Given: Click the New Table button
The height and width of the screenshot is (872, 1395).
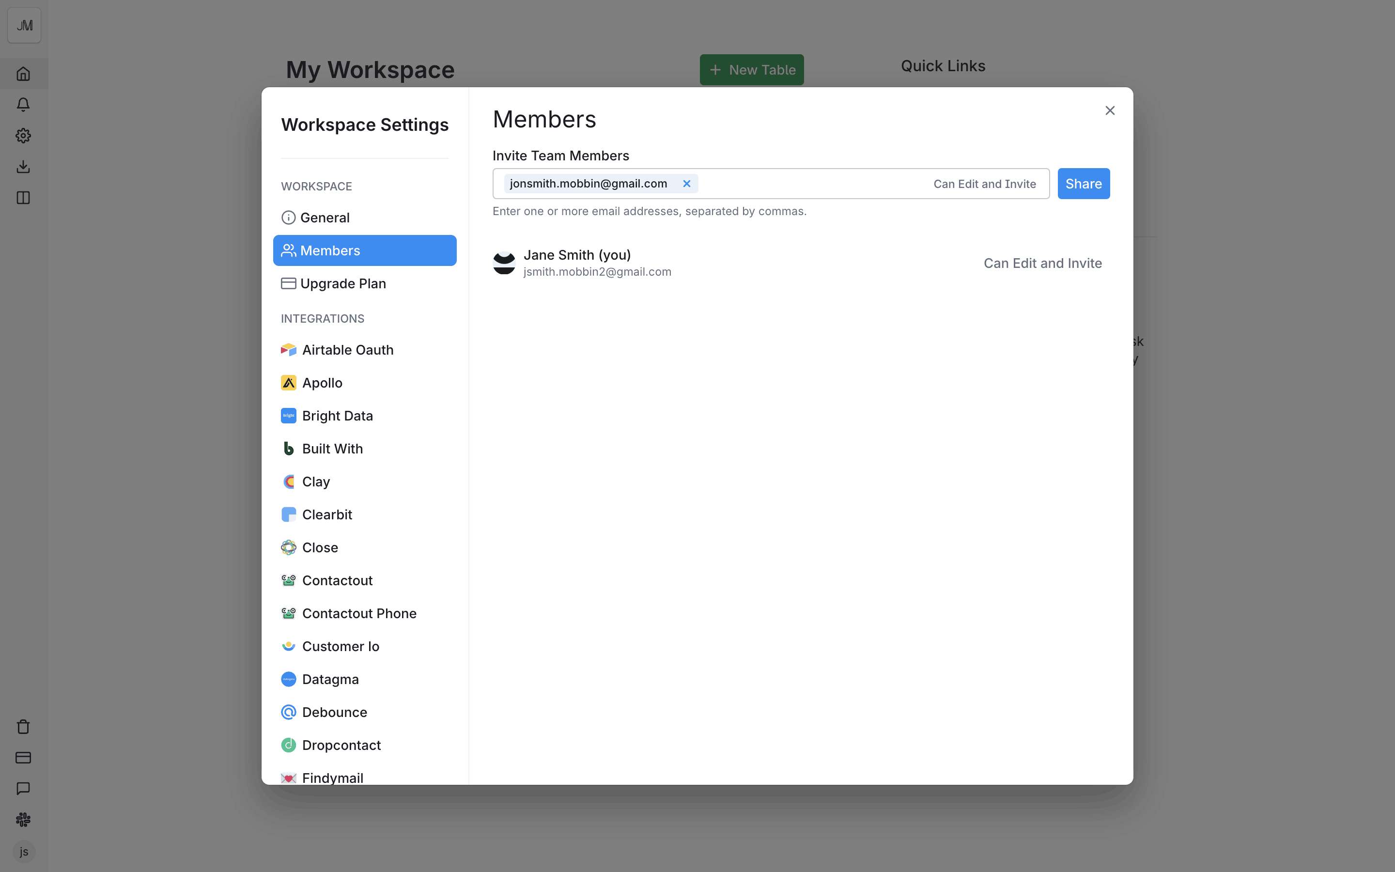Looking at the screenshot, I should click(x=752, y=70).
